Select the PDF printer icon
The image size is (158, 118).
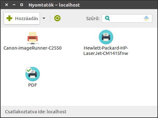[33, 74]
